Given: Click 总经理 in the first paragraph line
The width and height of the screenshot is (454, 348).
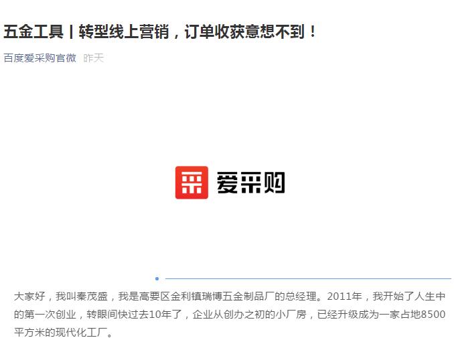Looking at the screenshot, I should point(301,296).
